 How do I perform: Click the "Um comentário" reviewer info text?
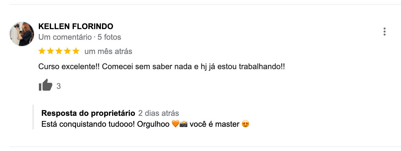tap(65, 37)
